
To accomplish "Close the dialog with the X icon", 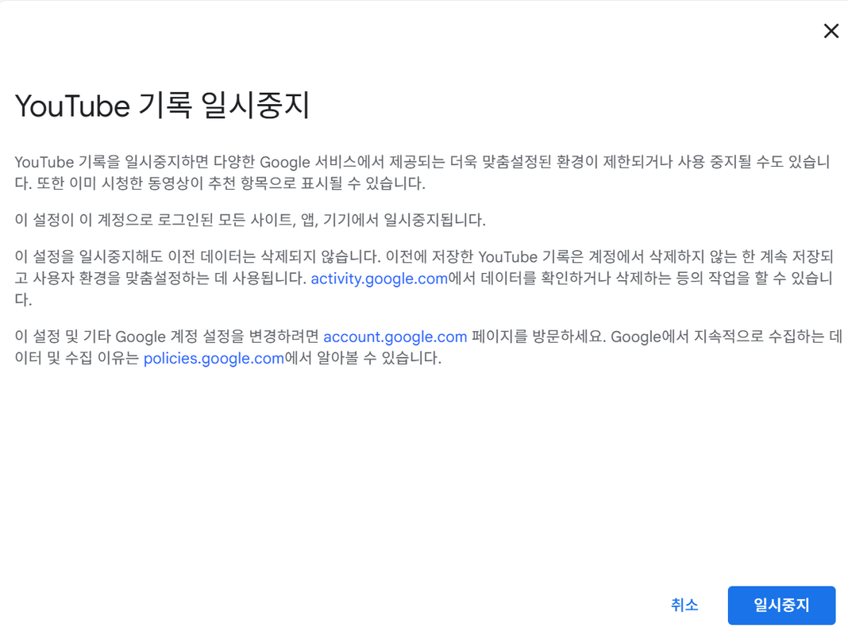I will coord(831,31).
